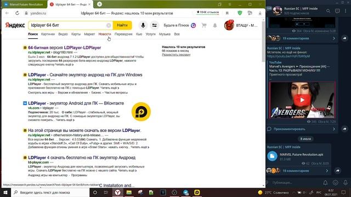Expand Читать ещё under version history result

(140, 147)
